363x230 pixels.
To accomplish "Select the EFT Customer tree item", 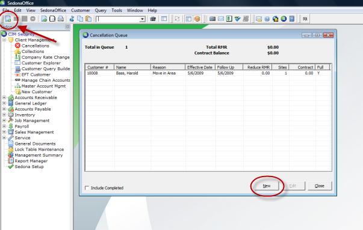I will click(x=36, y=74).
